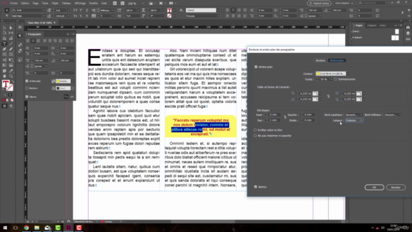This screenshot has height=232, width=412.
Task: Open font family Arial dropdown
Action: click(x=44, y=10)
